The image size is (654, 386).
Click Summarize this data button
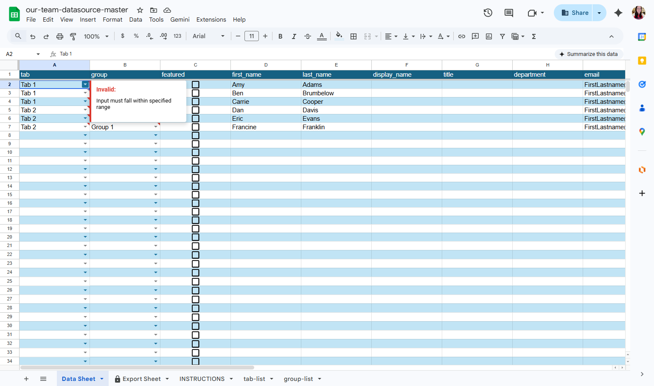click(x=589, y=54)
